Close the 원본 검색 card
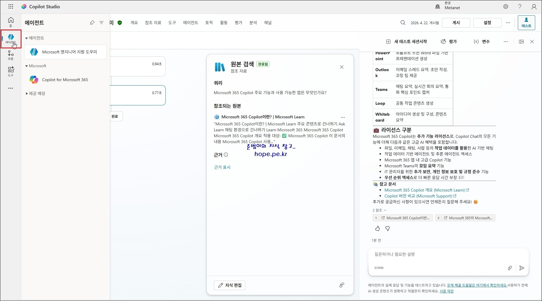 pyautogui.click(x=342, y=67)
